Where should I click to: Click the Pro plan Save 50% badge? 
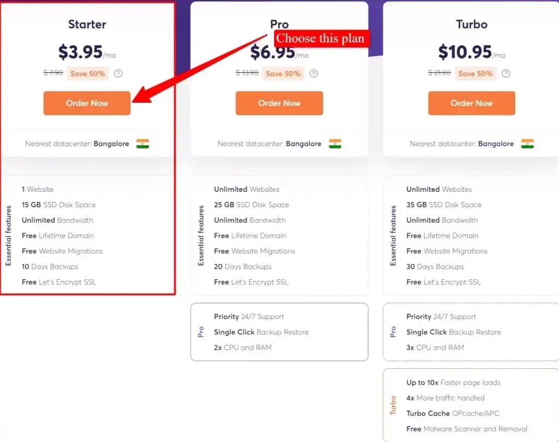[x=283, y=73]
